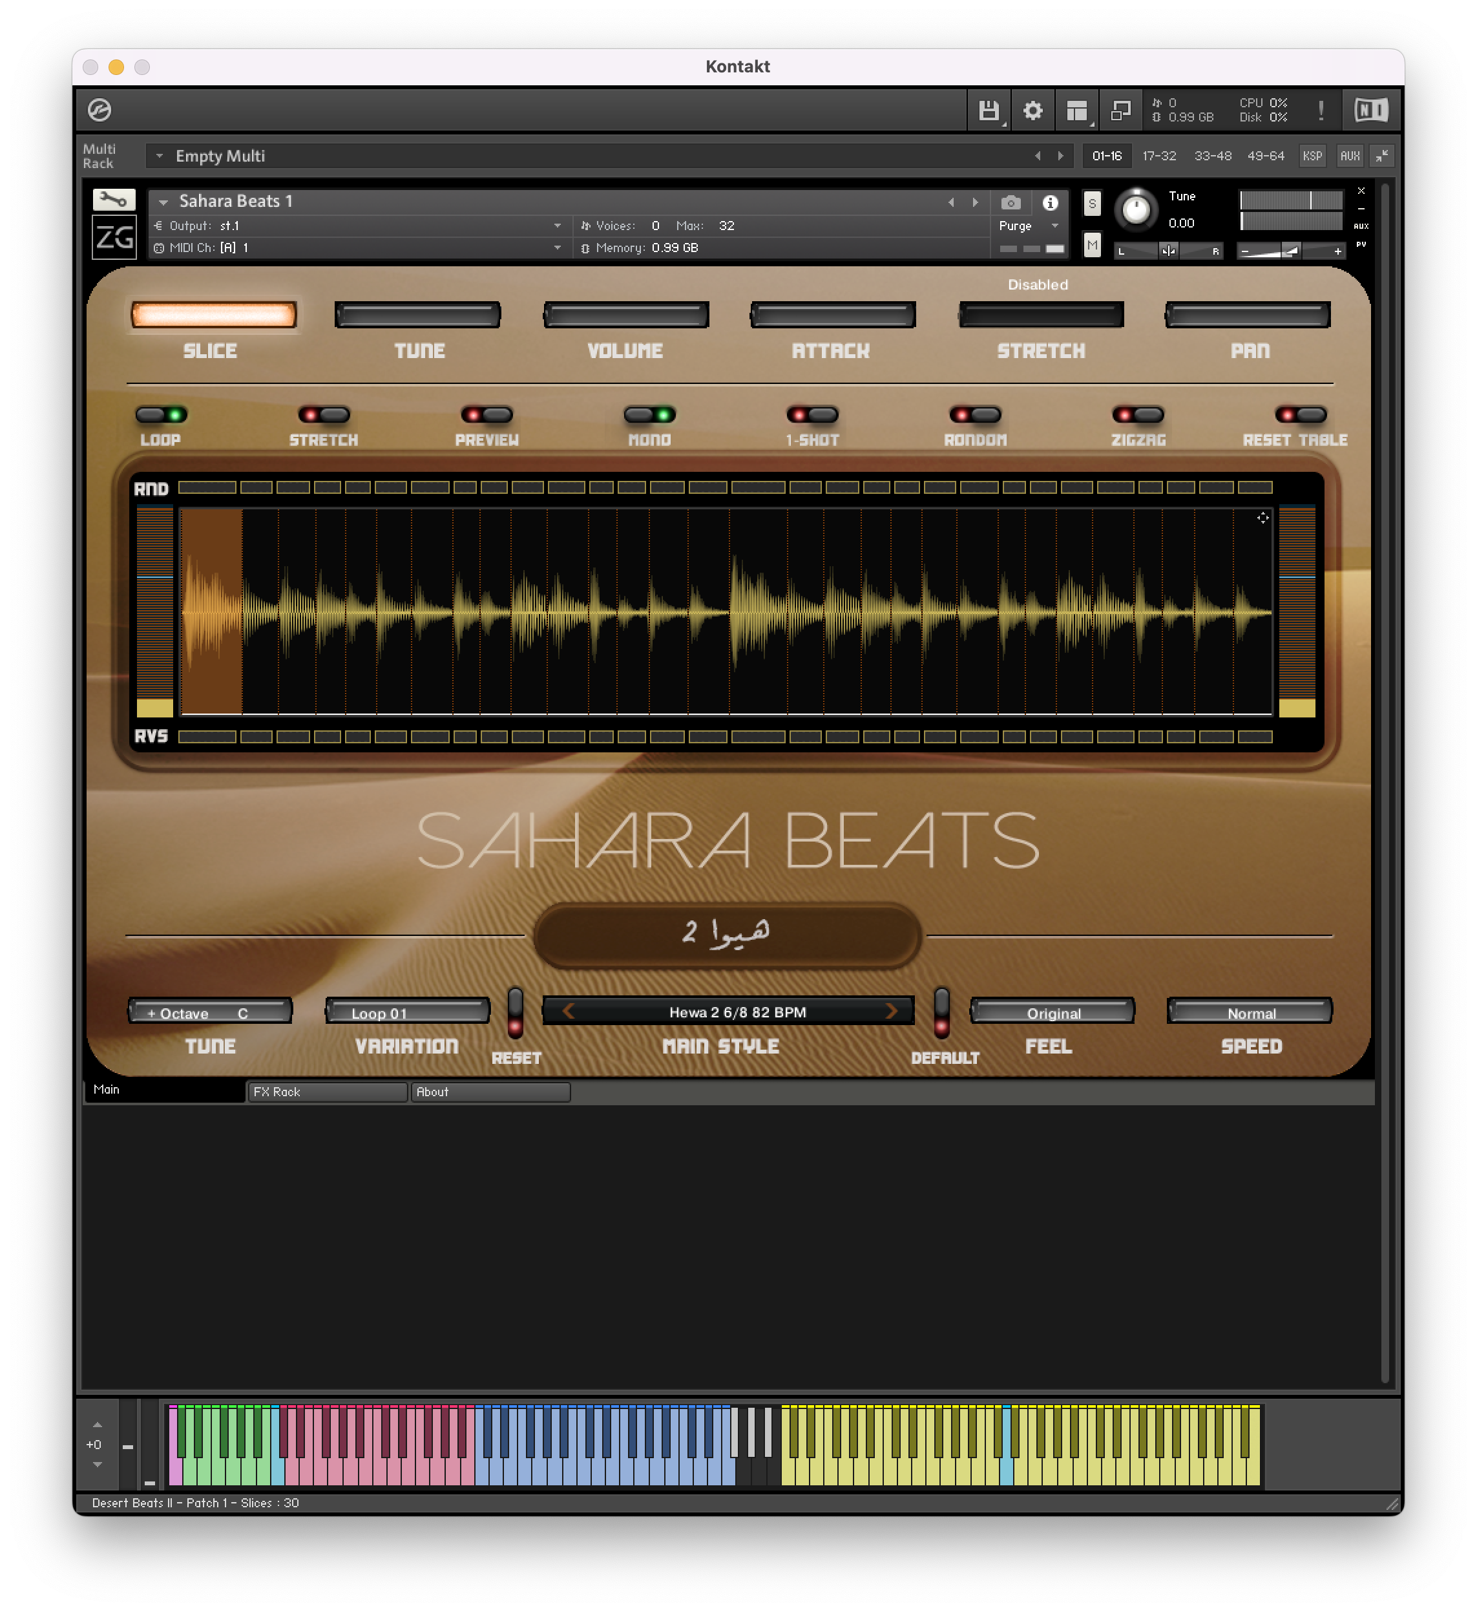
Task: Toggle the PREVIEW switch
Action: coord(487,415)
